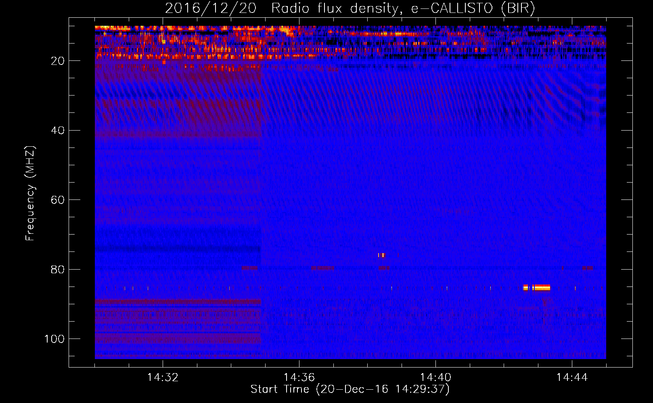Screen dimensions: 653x403
Task: Click the 14:32 time tick label
Action: pos(163,378)
